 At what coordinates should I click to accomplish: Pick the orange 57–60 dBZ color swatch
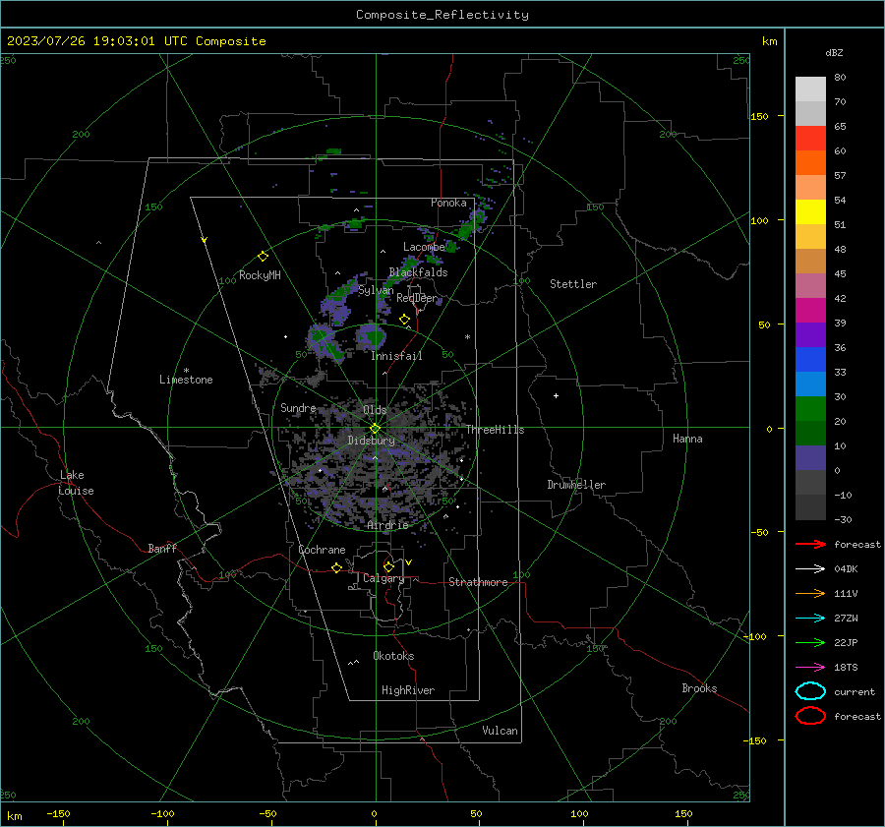810,163
